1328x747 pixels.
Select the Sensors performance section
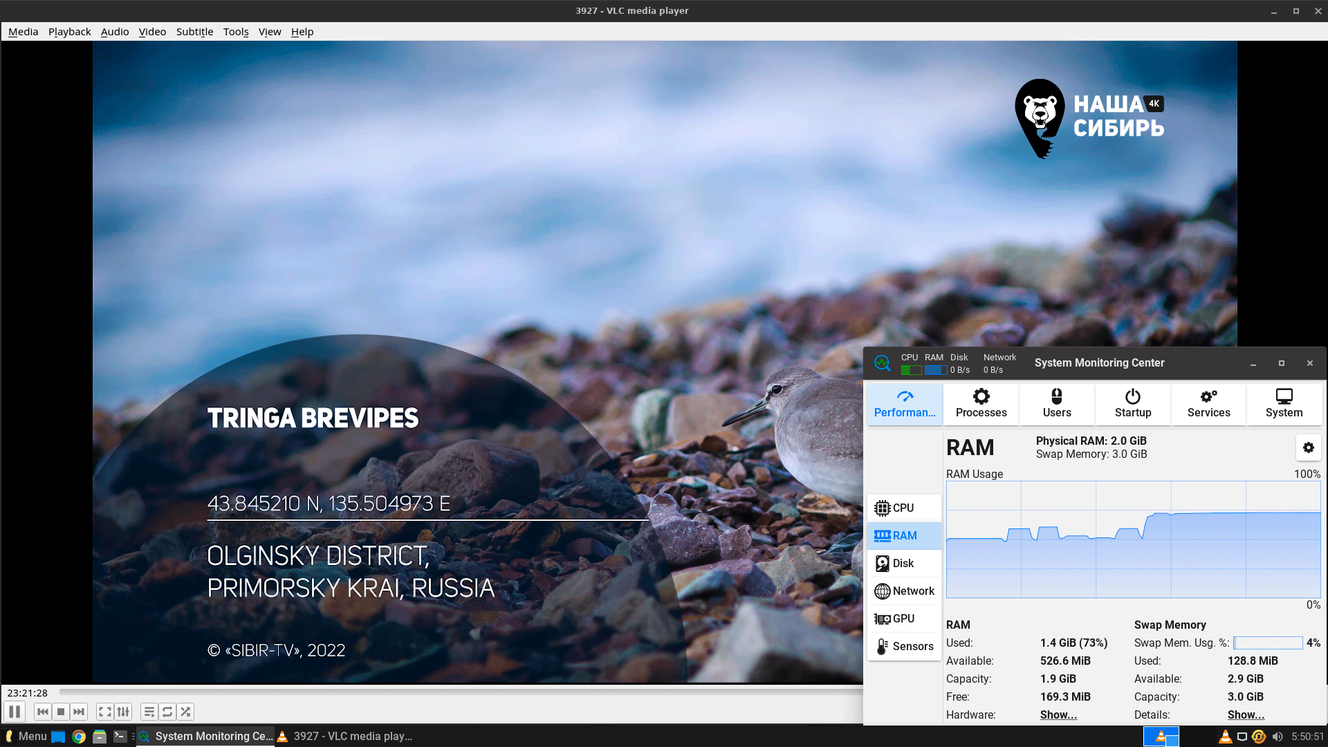pyautogui.click(x=903, y=647)
